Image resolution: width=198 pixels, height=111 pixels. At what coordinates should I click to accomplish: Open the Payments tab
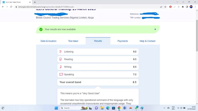click(123, 41)
